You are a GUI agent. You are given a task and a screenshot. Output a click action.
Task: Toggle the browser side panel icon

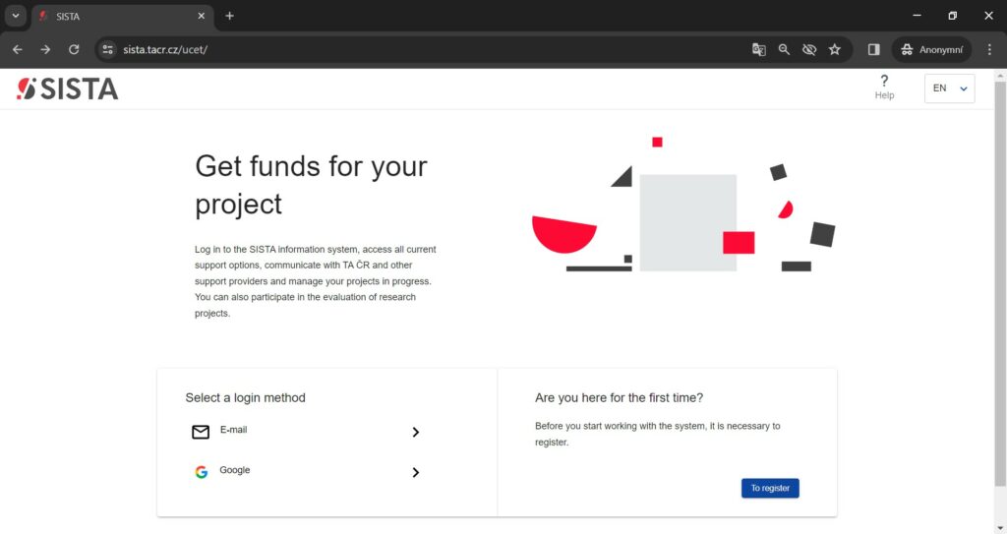tap(873, 49)
